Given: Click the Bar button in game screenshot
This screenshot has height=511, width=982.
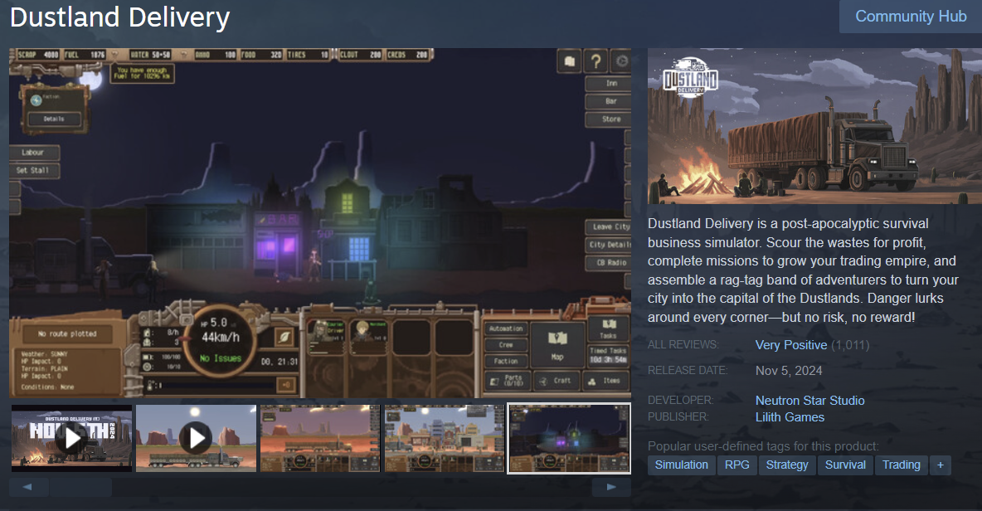Looking at the screenshot, I should pyautogui.click(x=608, y=101).
